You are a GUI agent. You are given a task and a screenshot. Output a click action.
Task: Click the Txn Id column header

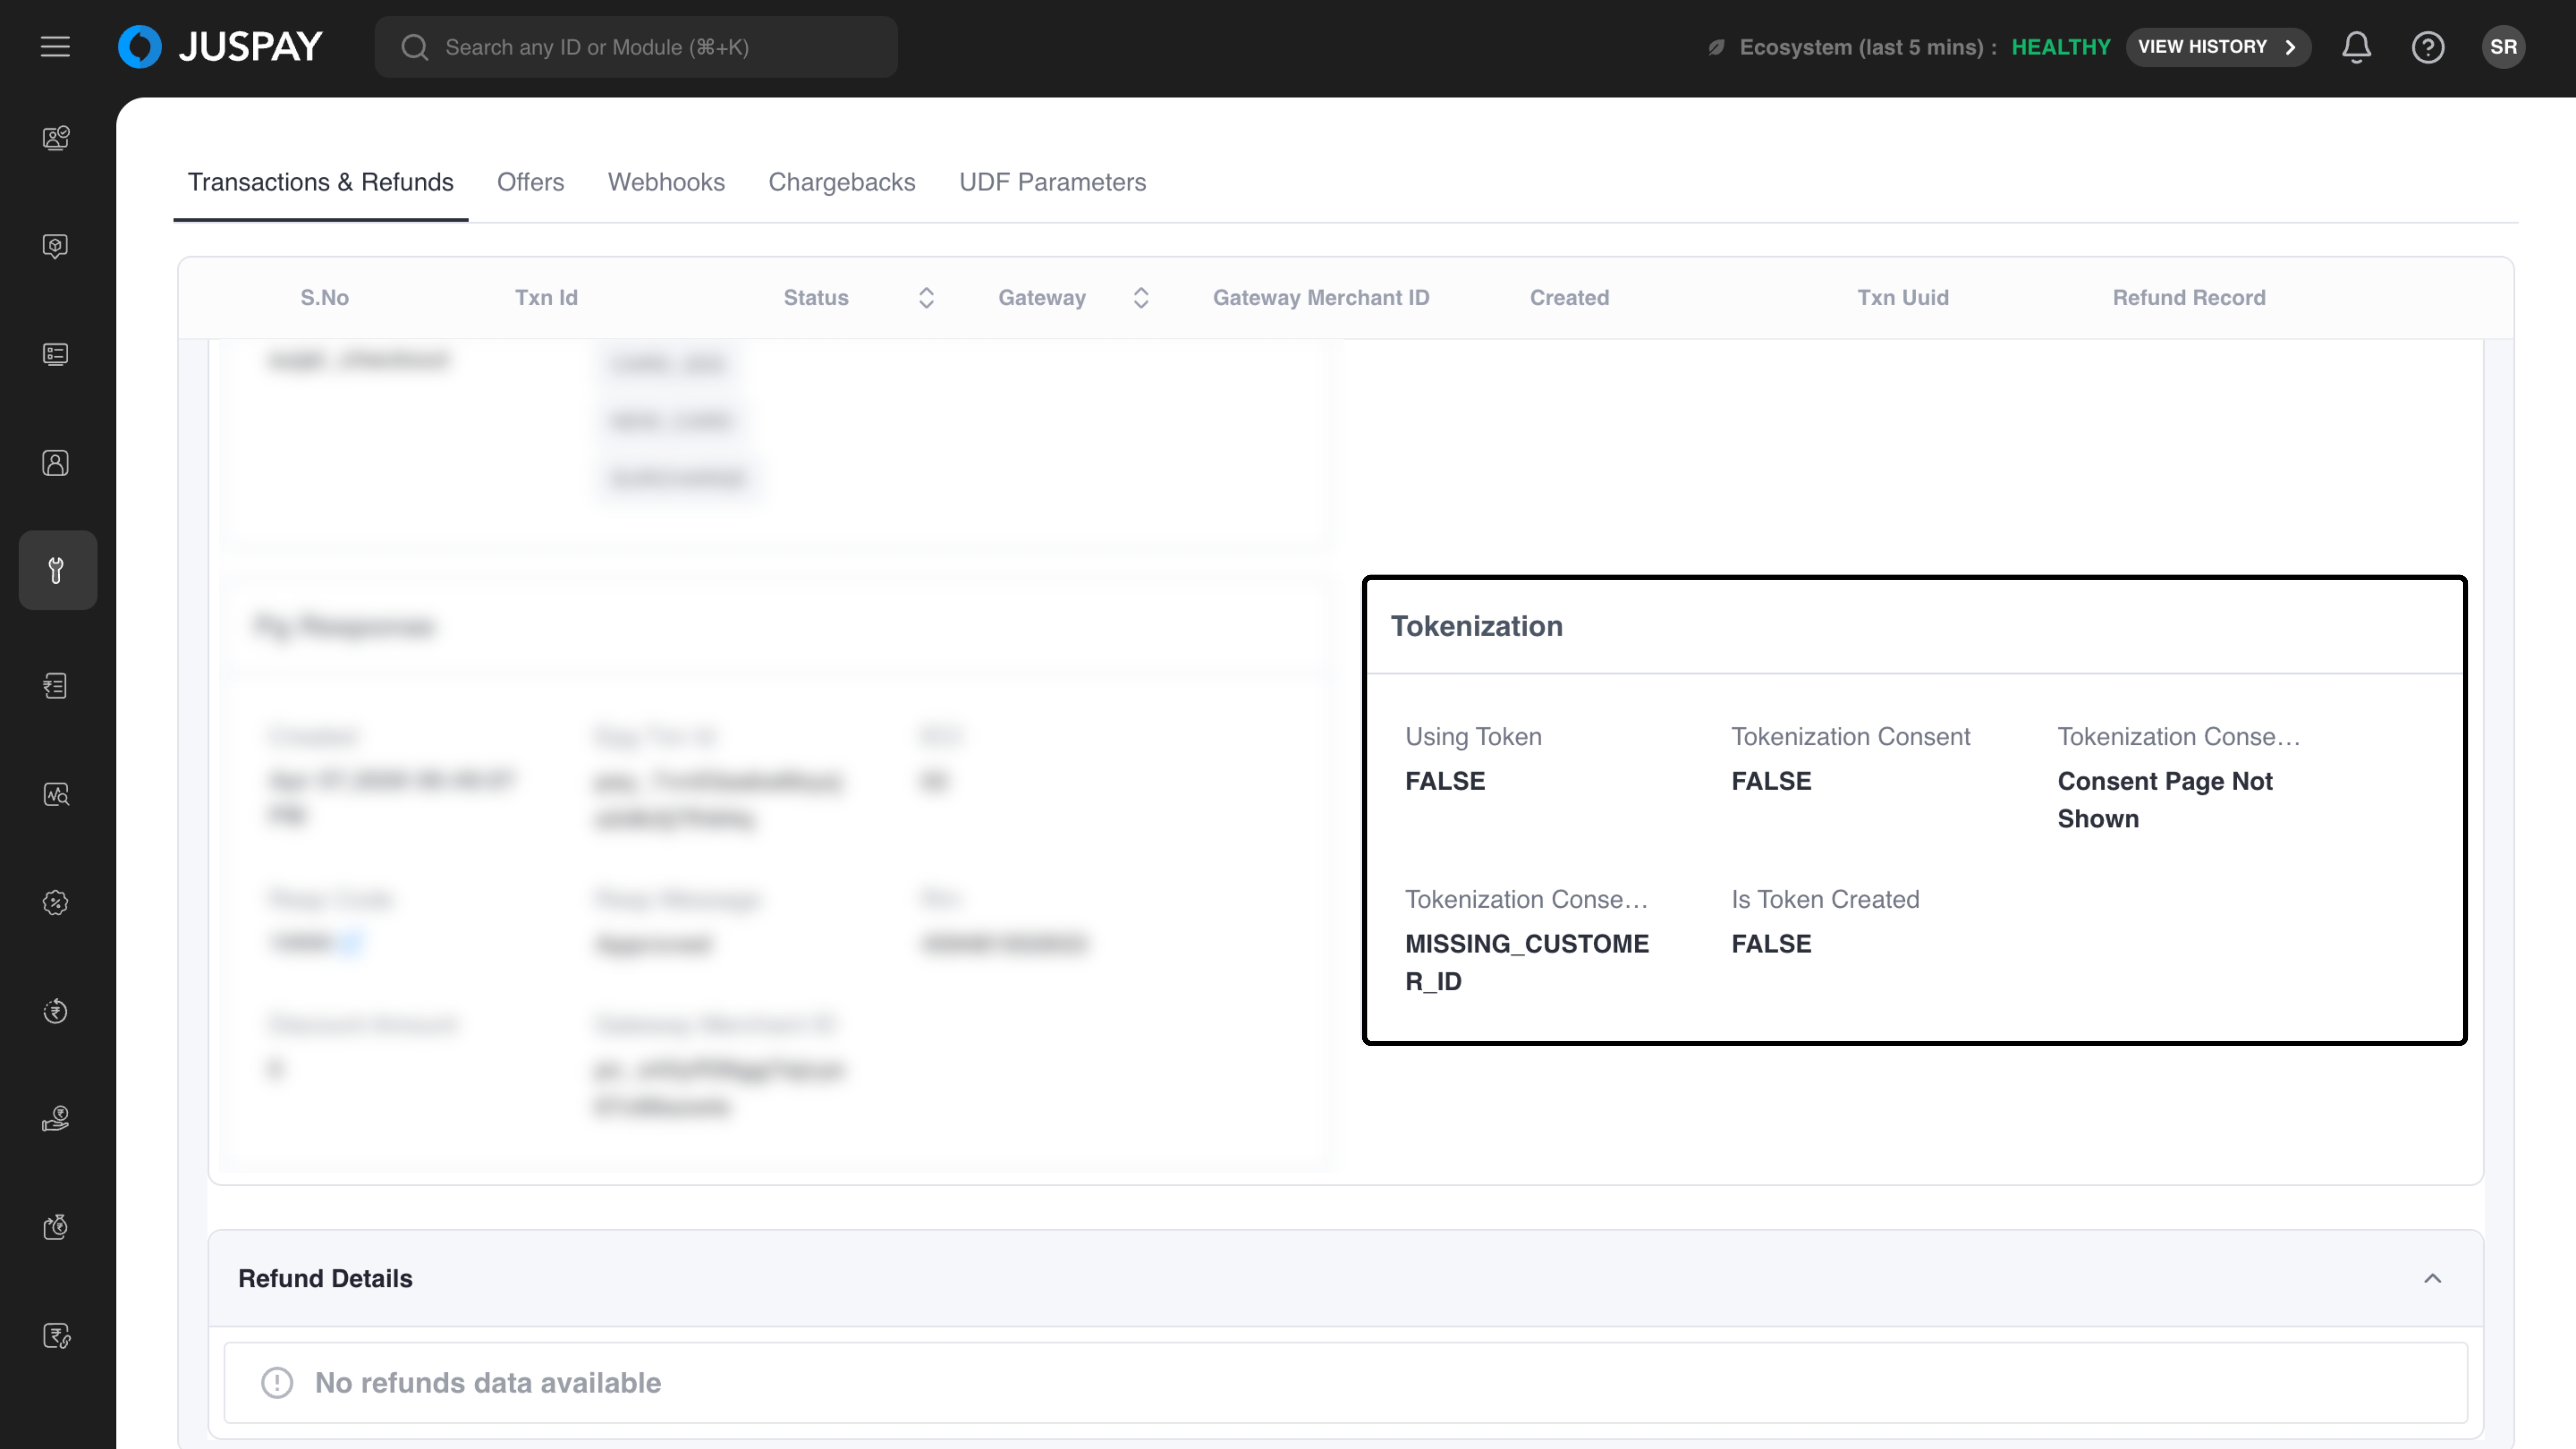click(546, 298)
